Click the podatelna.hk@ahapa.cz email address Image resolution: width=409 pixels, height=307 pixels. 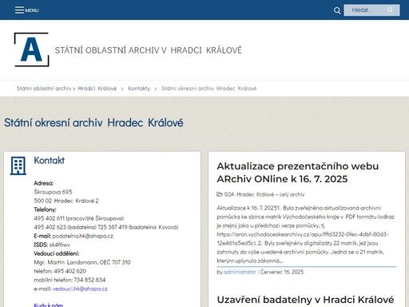83,236
